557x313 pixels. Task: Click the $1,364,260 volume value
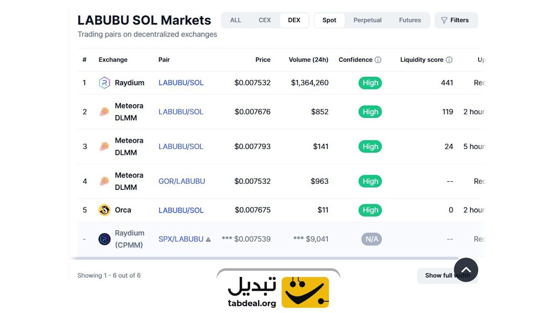pyautogui.click(x=310, y=83)
